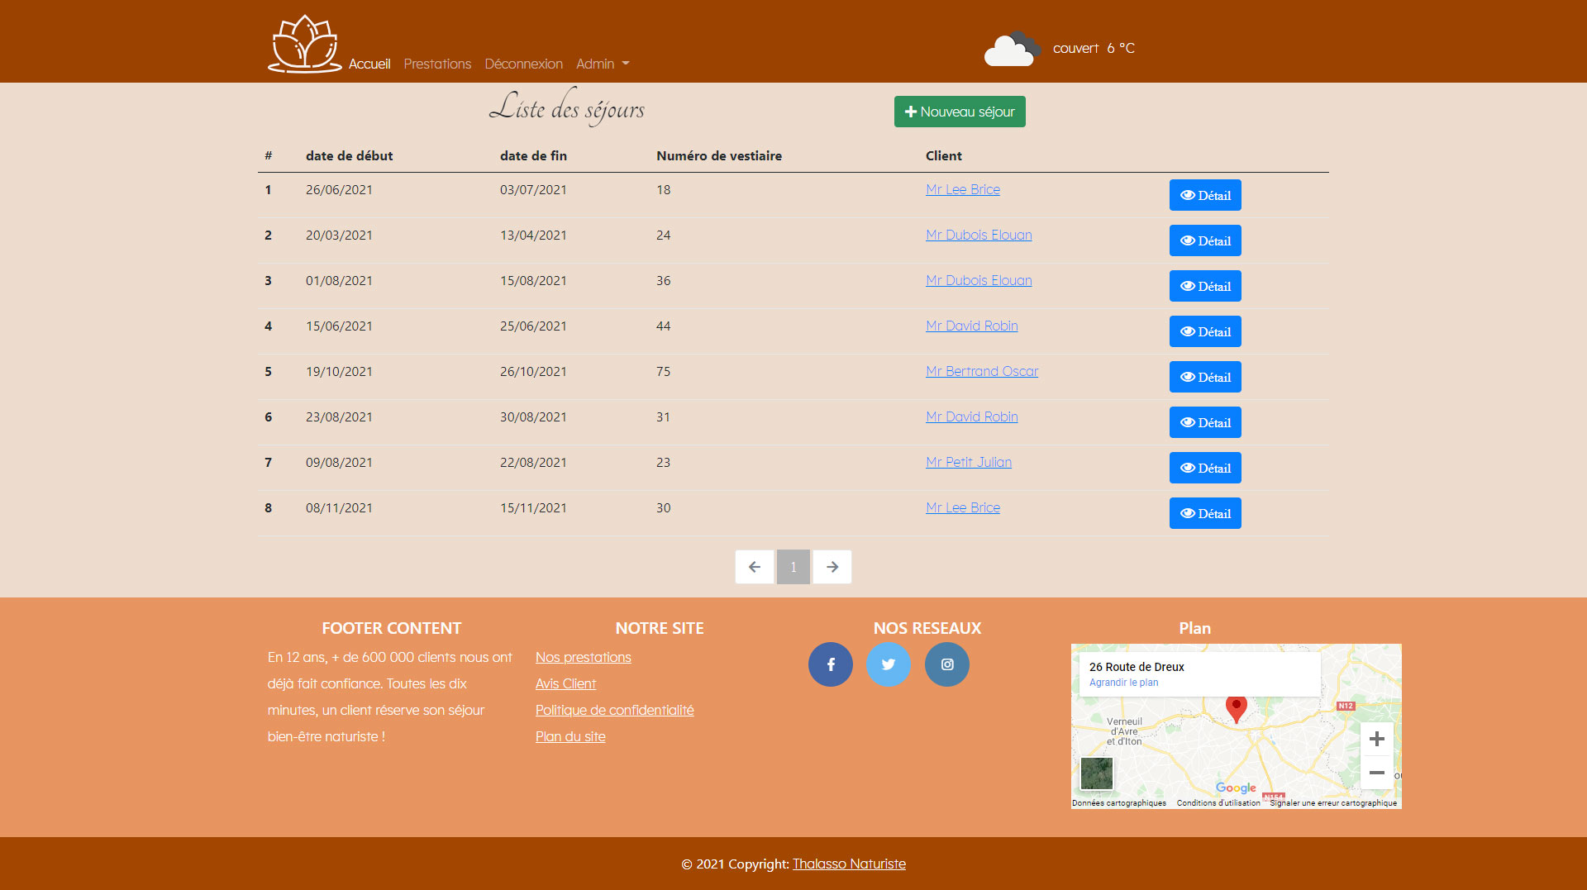Viewport: 1587px width, 890px height.
Task: Zoom in on the map with plus
Action: click(x=1376, y=739)
